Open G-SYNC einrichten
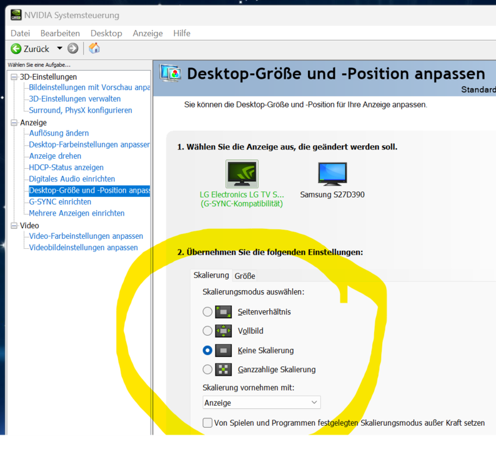The image size is (496, 469). coord(60,202)
